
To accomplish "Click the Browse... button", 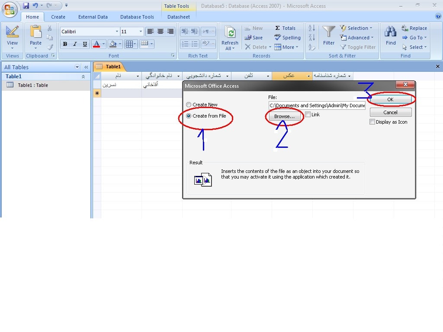I will click(x=285, y=116).
